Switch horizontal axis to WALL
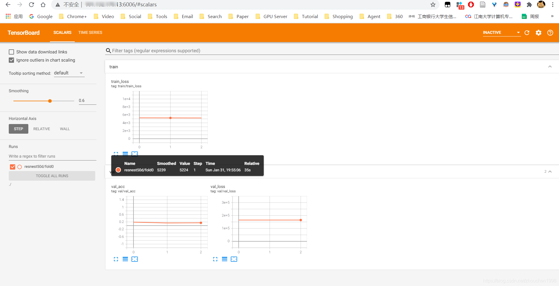The image size is (559, 286). pos(65,129)
